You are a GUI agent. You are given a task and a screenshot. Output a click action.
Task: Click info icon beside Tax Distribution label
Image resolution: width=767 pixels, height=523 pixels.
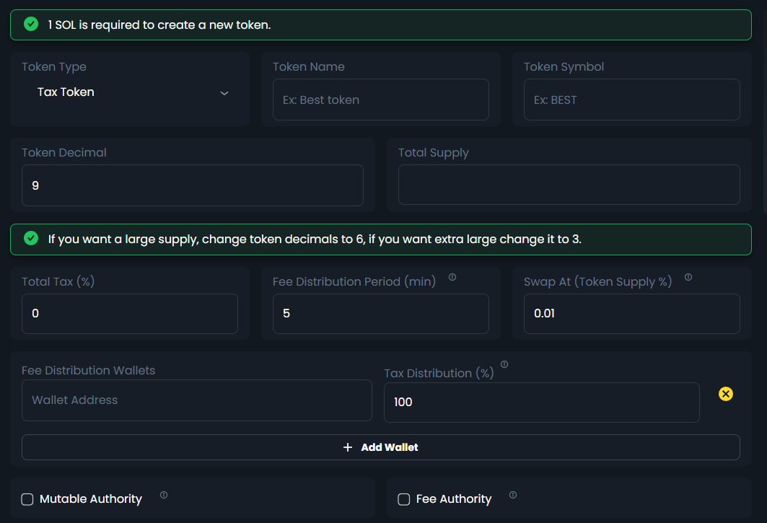point(504,365)
